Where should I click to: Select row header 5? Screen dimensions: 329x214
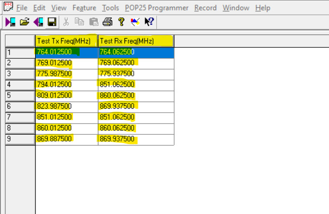(20, 96)
